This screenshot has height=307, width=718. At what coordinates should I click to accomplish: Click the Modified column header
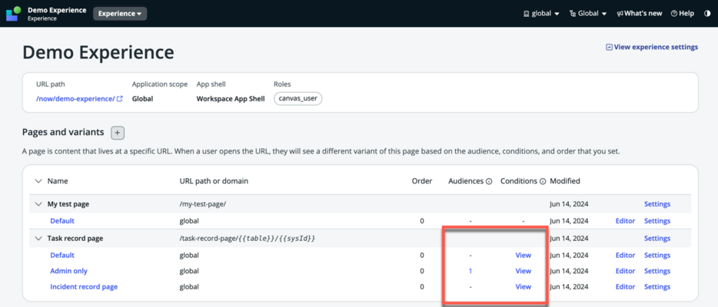tap(565, 181)
